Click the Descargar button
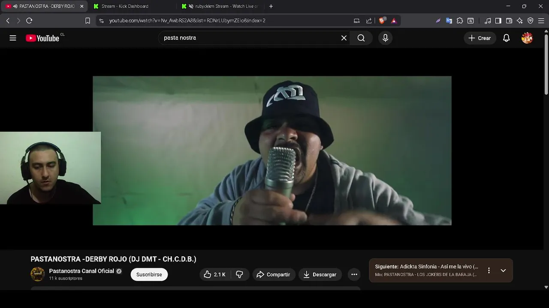Image resolution: width=549 pixels, height=308 pixels. click(x=320, y=275)
